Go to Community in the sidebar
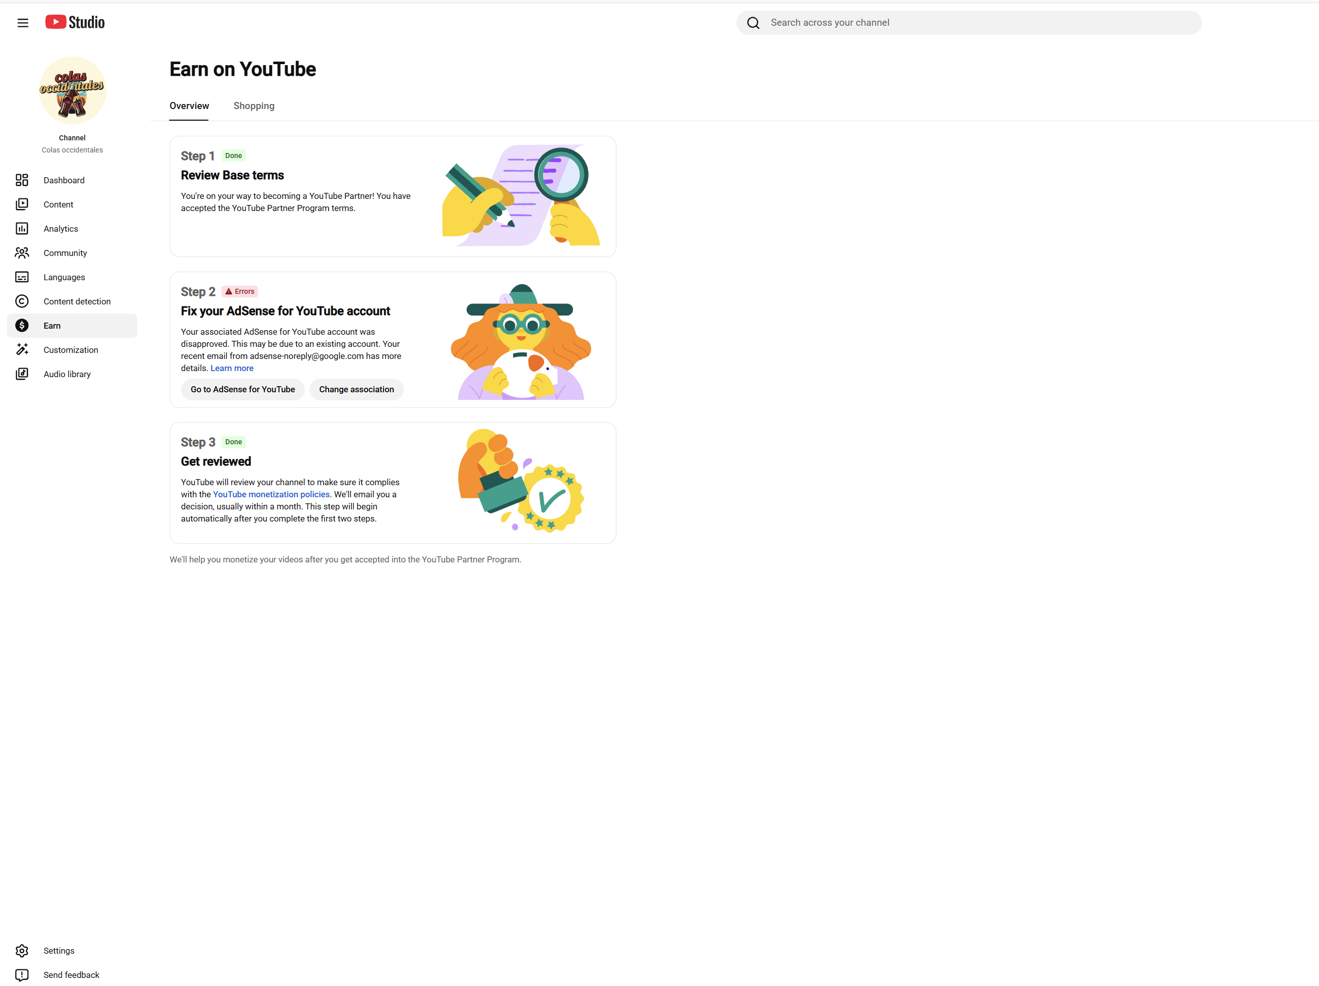 72,253
